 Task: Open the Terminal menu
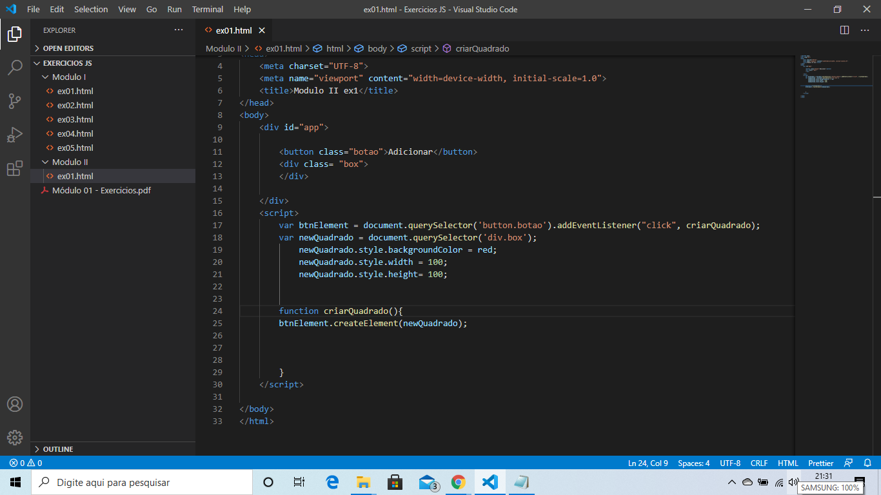[x=208, y=9]
